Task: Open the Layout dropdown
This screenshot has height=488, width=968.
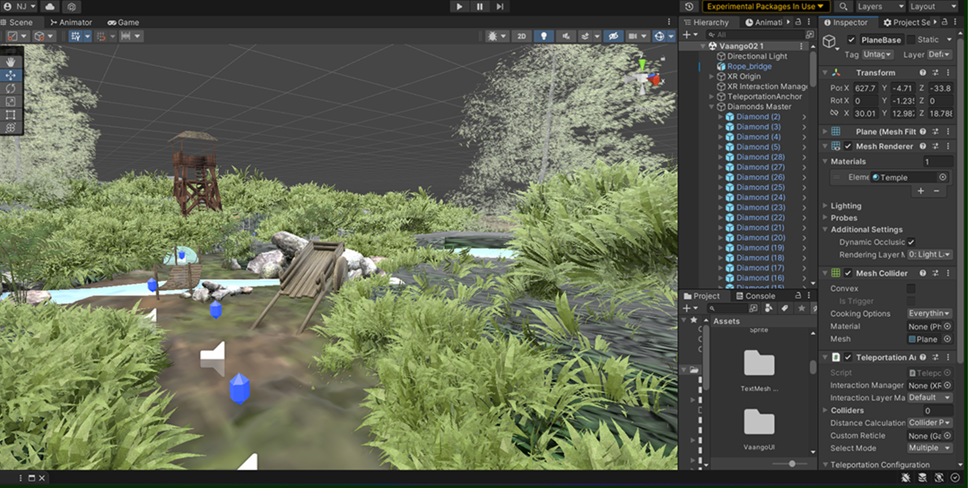Action: (933, 7)
